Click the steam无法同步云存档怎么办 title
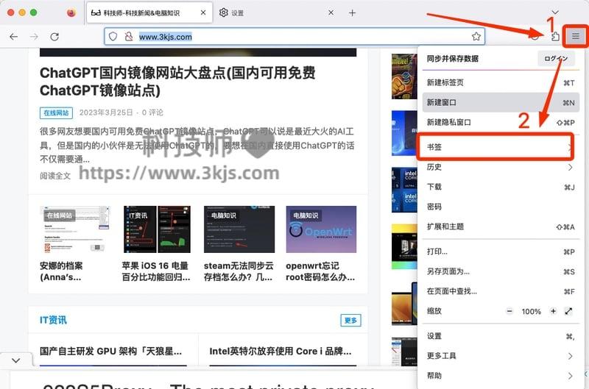The image size is (589, 389). coord(239,271)
